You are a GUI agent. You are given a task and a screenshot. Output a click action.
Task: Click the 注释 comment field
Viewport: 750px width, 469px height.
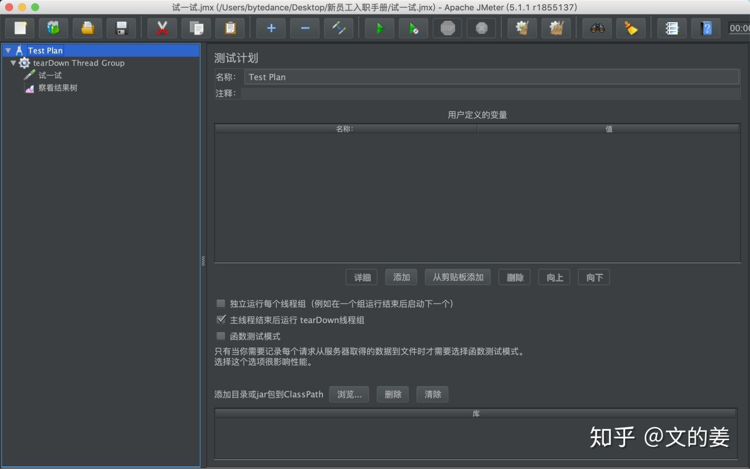[490, 93]
